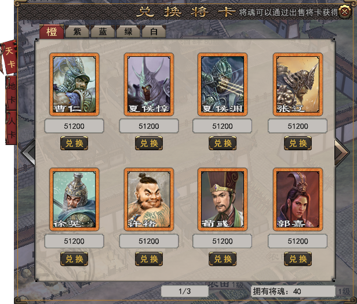Select the 张辽 general card
This screenshot has width=357, height=304.
(x=298, y=85)
